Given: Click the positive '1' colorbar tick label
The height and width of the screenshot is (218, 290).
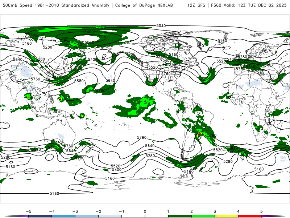Looking at the screenshot, I should pyautogui.click(x=168, y=211).
